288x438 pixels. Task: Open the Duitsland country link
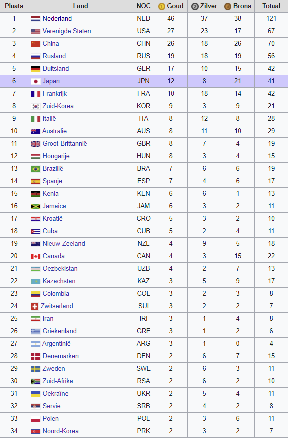(x=56, y=68)
